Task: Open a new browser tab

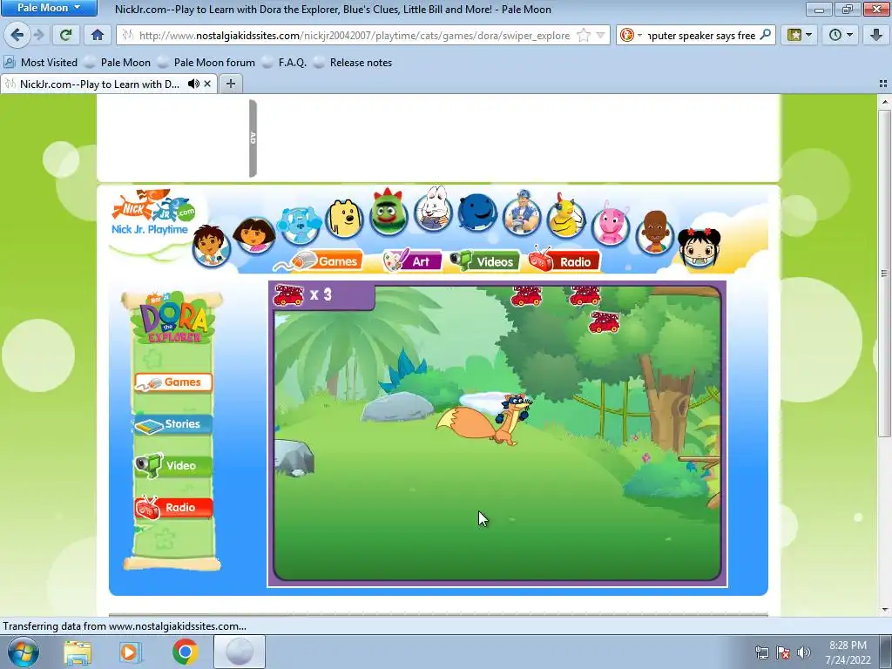Action: (x=230, y=84)
